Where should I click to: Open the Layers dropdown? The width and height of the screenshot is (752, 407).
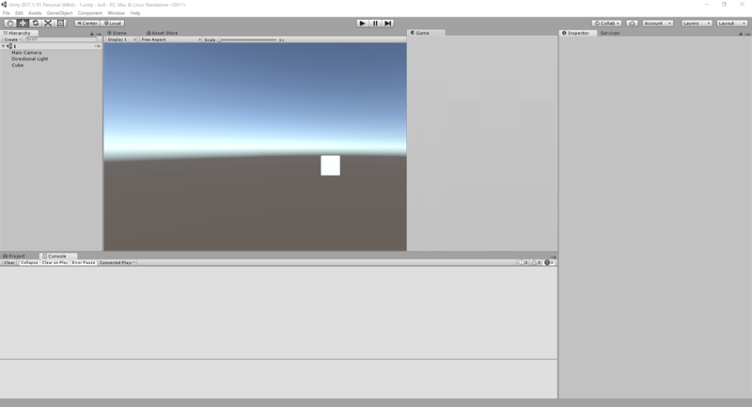[697, 23]
